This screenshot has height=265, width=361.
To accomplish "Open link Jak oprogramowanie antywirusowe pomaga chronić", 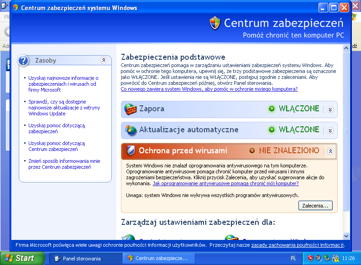I will (x=225, y=183).
